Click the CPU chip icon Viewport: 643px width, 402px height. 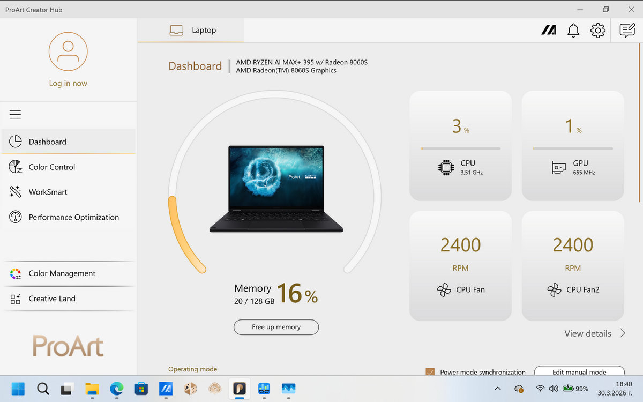coord(445,168)
